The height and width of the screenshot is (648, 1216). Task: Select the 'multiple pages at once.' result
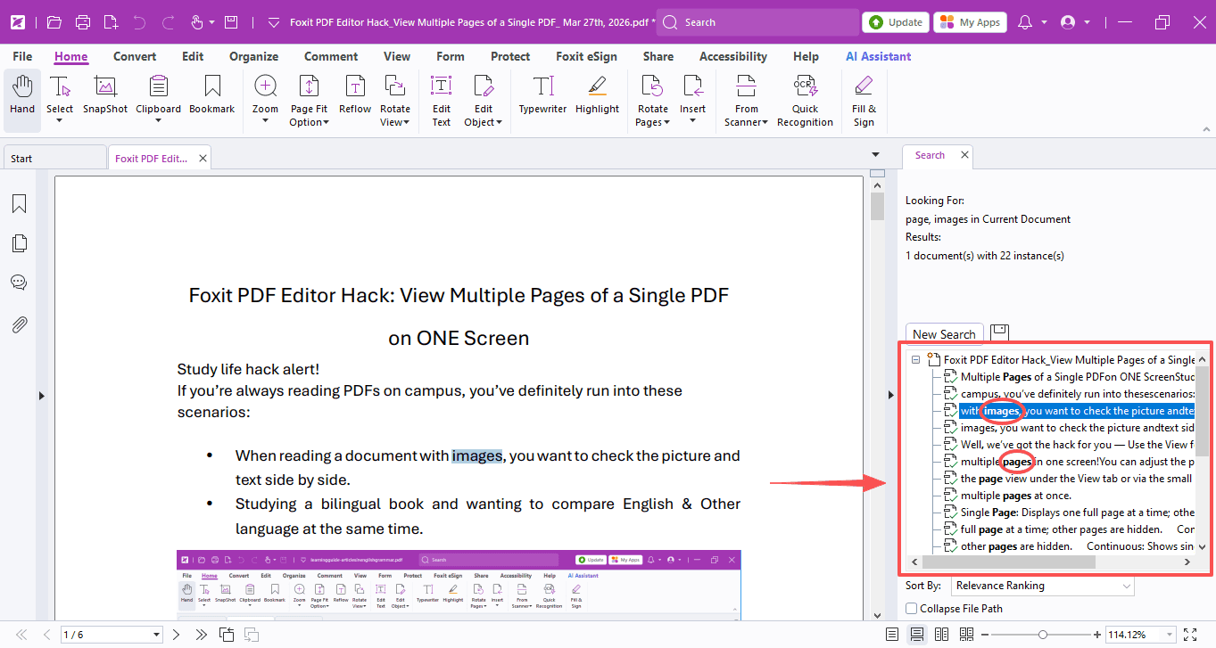(1015, 496)
